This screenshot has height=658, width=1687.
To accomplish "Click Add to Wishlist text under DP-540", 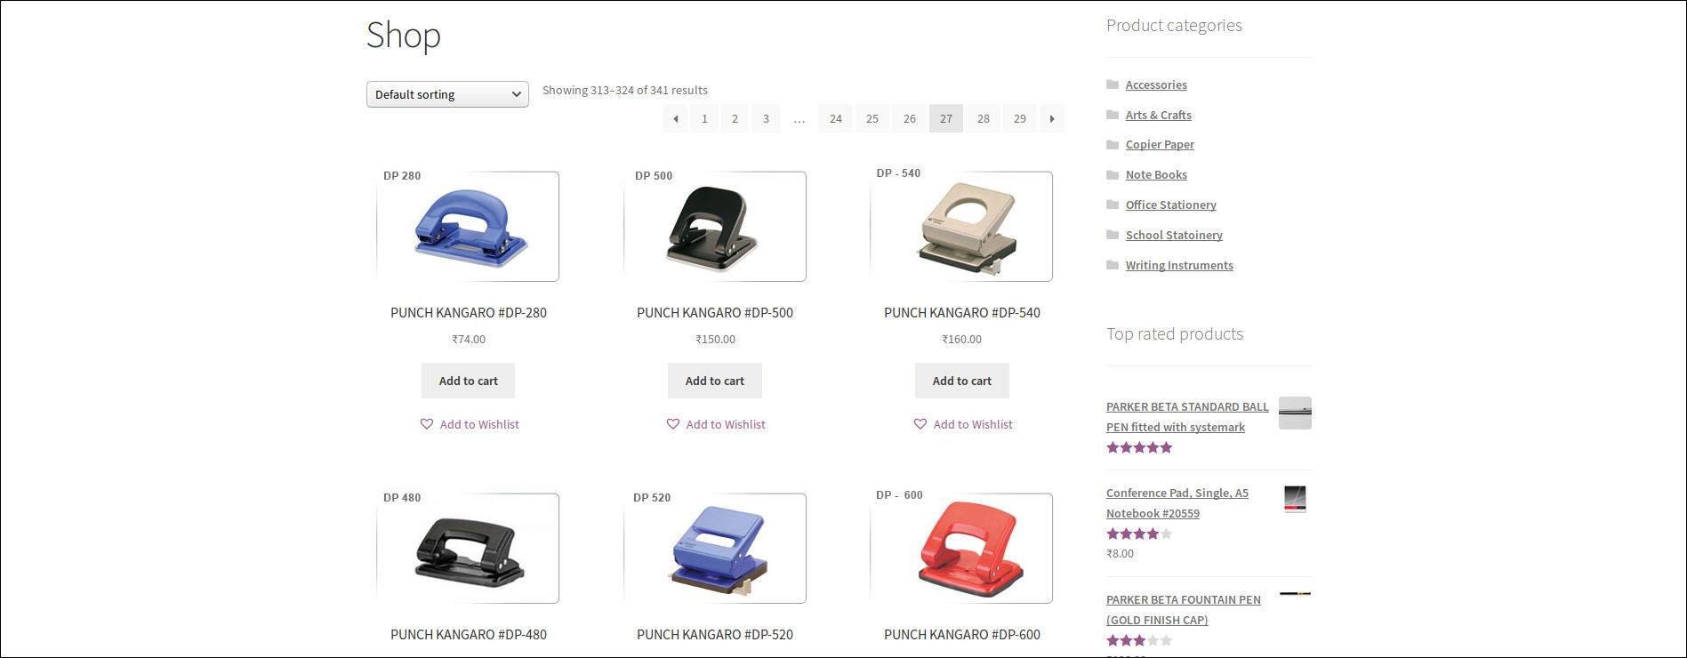I will pos(973,425).
